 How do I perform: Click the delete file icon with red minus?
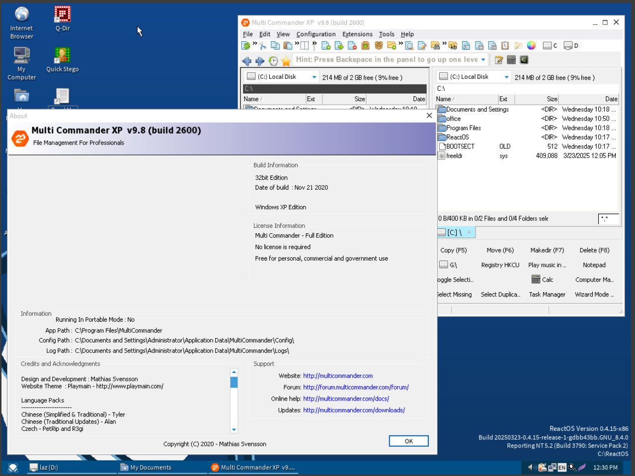pos(352,46)
